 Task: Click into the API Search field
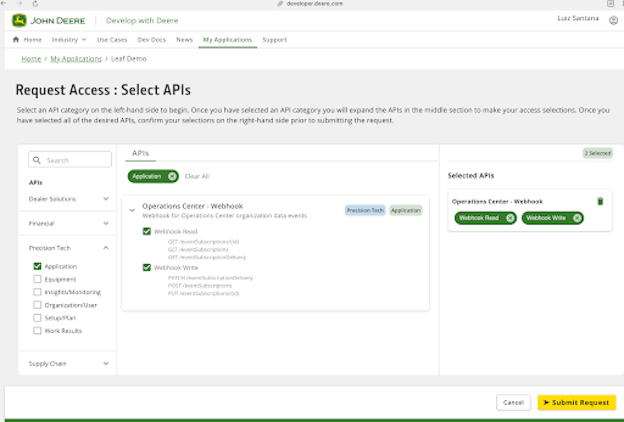click(70, 159)
